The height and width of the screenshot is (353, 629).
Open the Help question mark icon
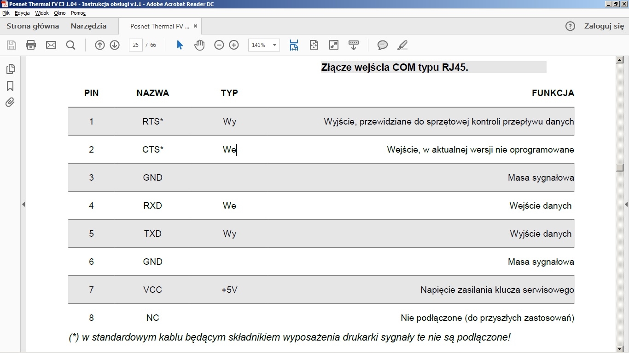pyautogui.click(x=570, y=26)
